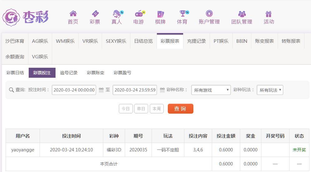Open calendar picker for start time
The height and width of the screenshot is (172, 311).
point(101,90)
